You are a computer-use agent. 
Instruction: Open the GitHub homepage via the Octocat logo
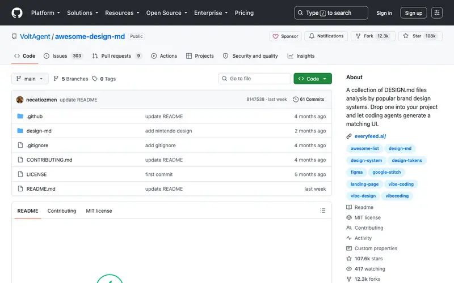point(17,13)
